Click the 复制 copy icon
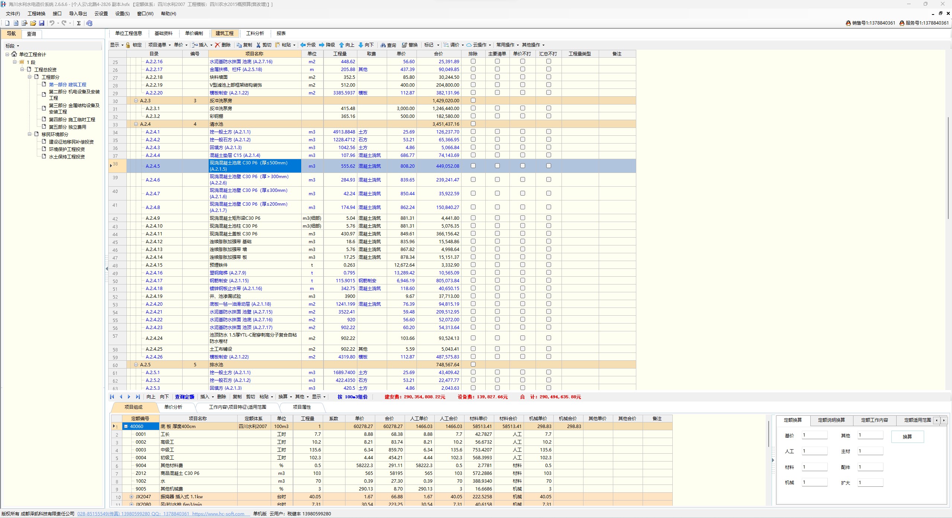Image resolution: width=952 pixels, height=518 pixels. click(239, 45)
